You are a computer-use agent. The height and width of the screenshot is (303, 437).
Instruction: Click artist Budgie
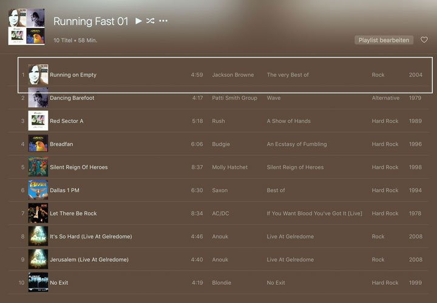(x=221, y=144)
